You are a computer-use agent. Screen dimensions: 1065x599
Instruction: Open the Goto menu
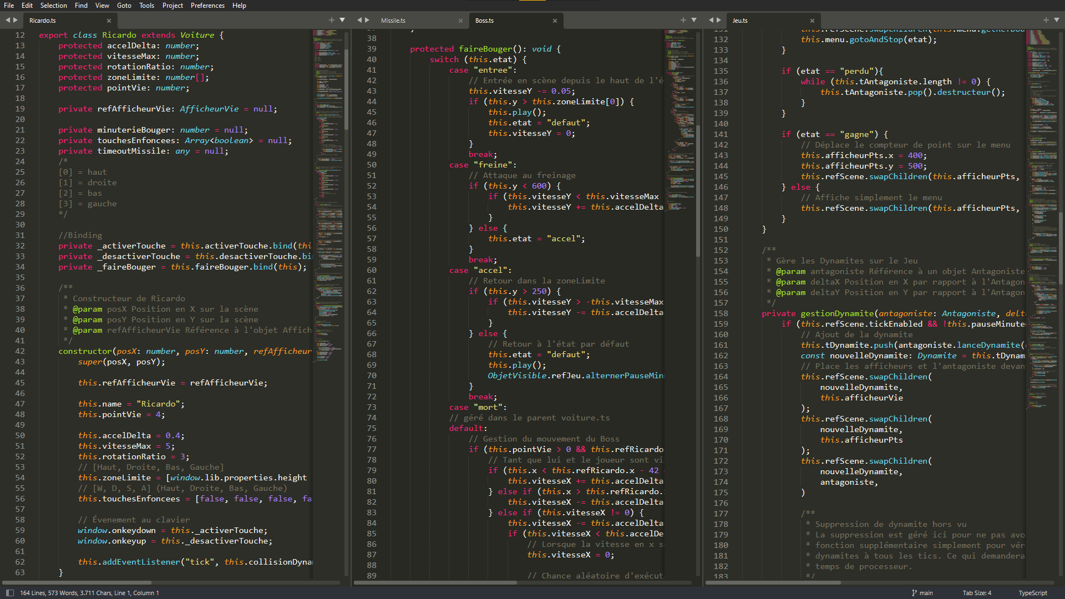(x=124, y=6)
